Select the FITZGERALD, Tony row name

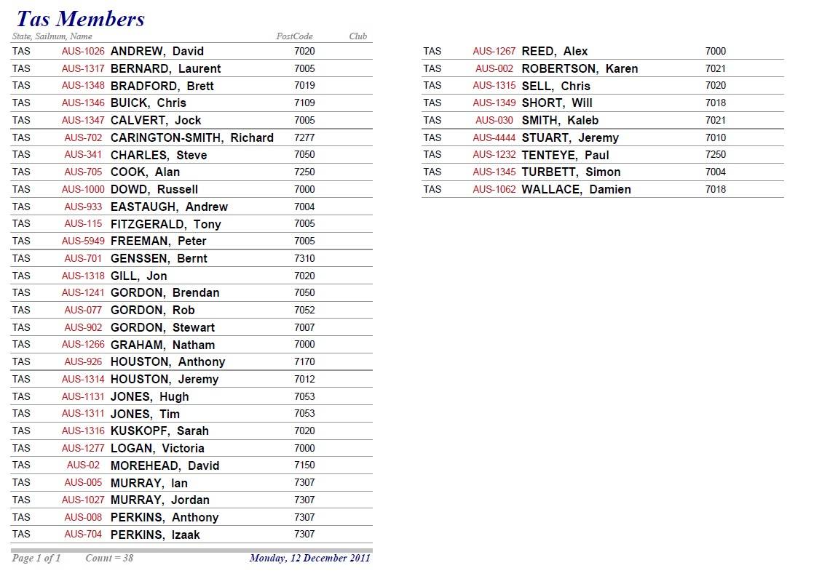(x=165, y=224)
